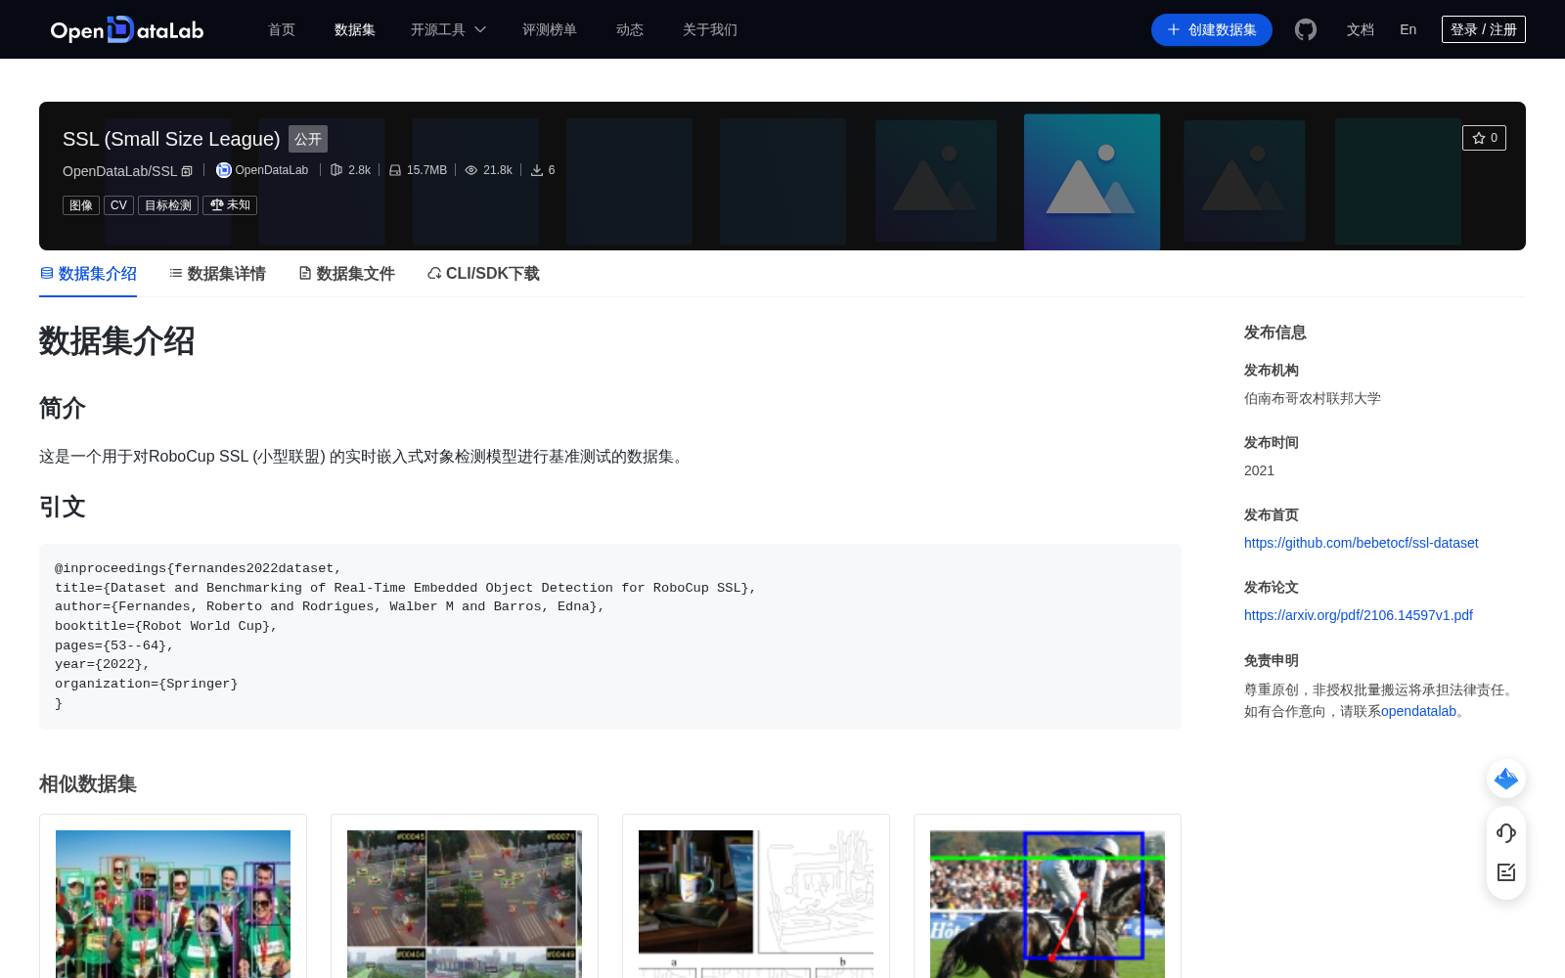
Task: Open the GitHub icon link
Action: tap(1306, 29)
